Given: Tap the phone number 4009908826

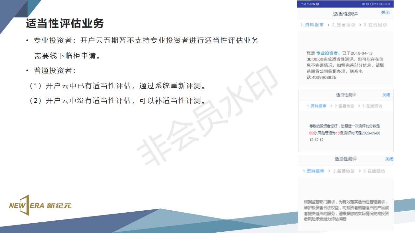Looking at the screenshot, I should click(x=321, y=78).
